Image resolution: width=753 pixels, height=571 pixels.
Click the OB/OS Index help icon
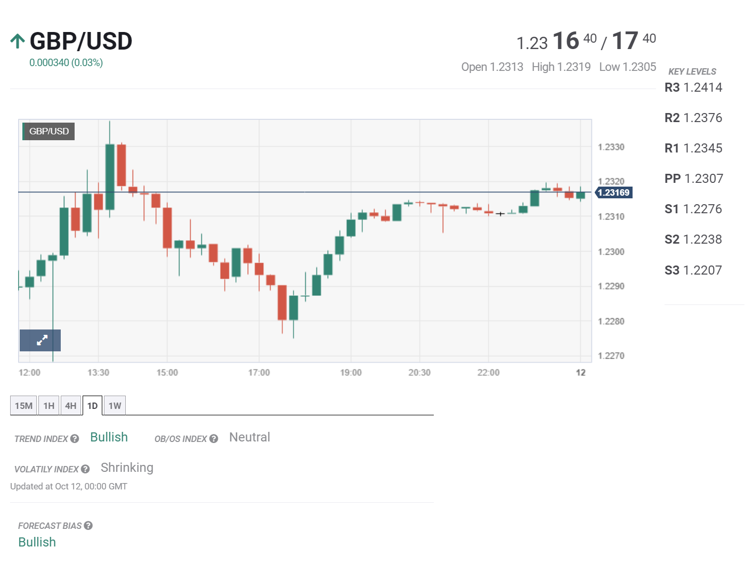214,439
